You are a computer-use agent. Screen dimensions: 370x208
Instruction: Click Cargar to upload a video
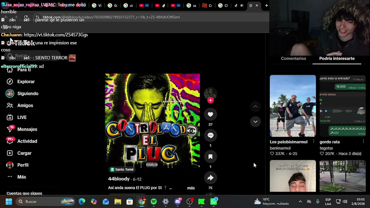tap(19, 153)
